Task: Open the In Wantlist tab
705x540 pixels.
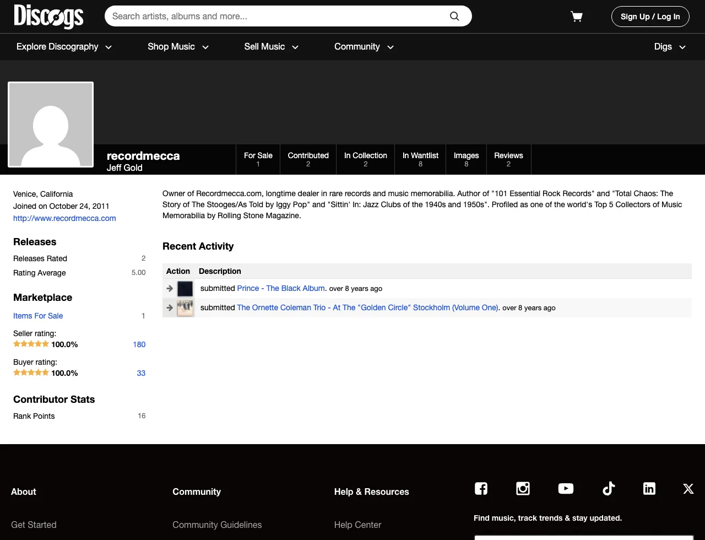Action: point(420,159)
